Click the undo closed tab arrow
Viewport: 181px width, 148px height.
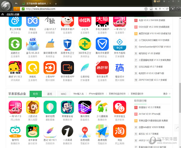(16, 3)
